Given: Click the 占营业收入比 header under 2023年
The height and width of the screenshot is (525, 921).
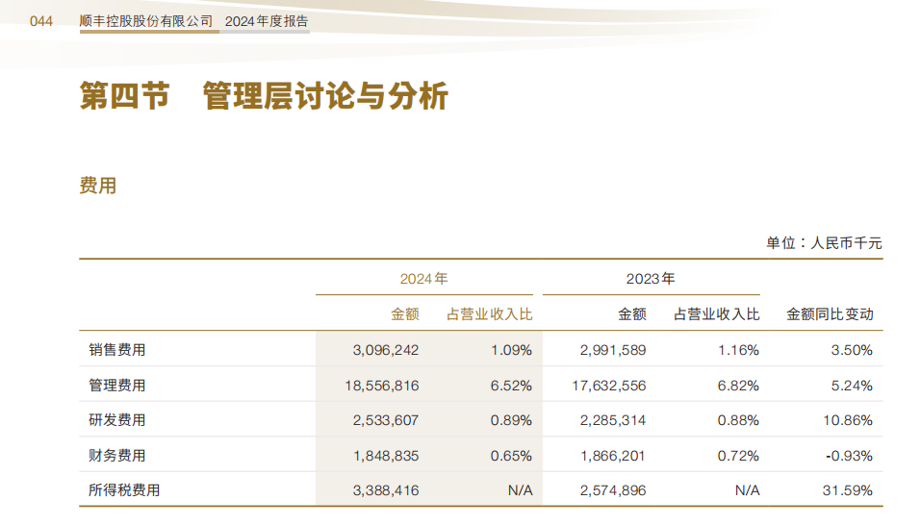Looking at the screenshot, I should (717, 314).
